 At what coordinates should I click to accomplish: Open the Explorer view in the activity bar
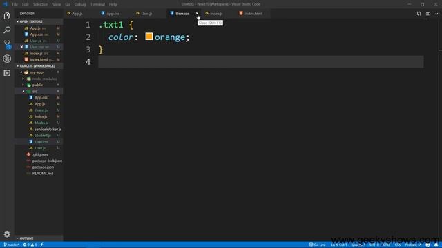coord(7,16)
